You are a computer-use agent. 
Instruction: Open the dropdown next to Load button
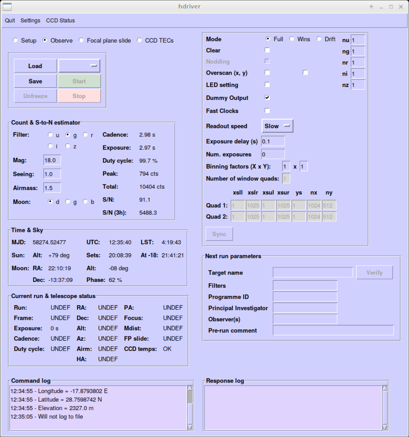click(x=79, y=66)
